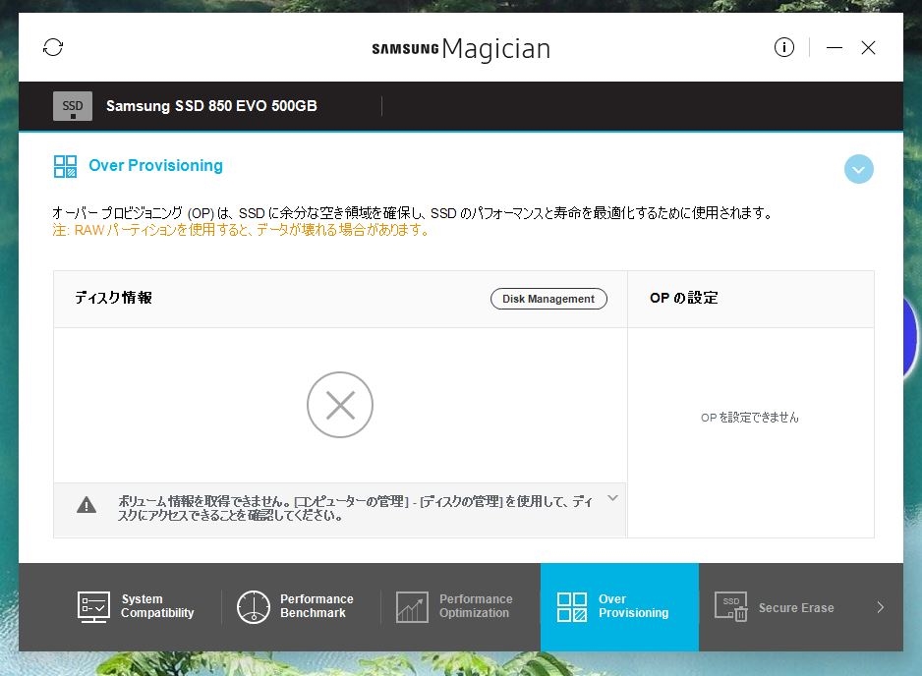The width and height of the screenshot is (922, 676).
Task: Click the ディスク情報 header
Action: (x=113, y=298)
